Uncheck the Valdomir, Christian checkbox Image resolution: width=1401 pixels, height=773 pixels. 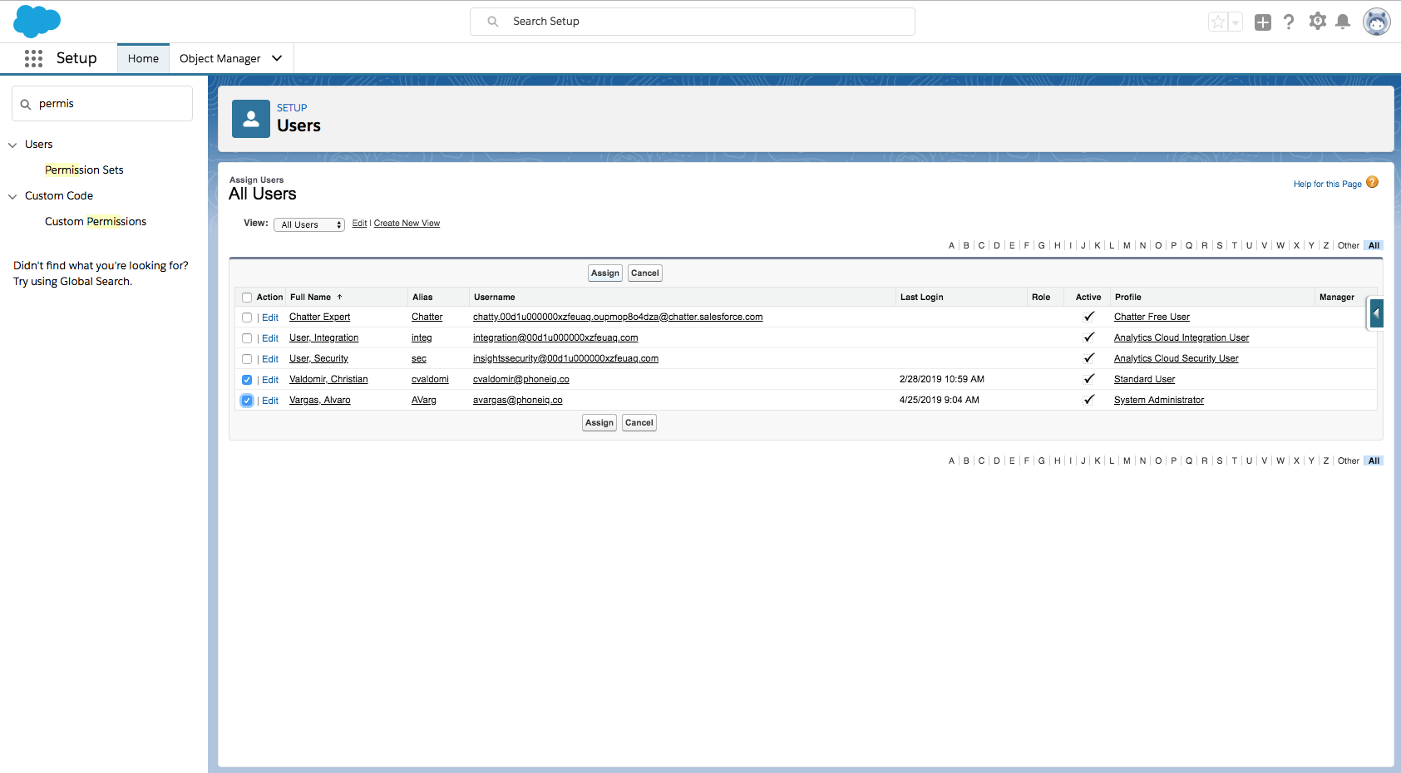[x=247, y=380]
